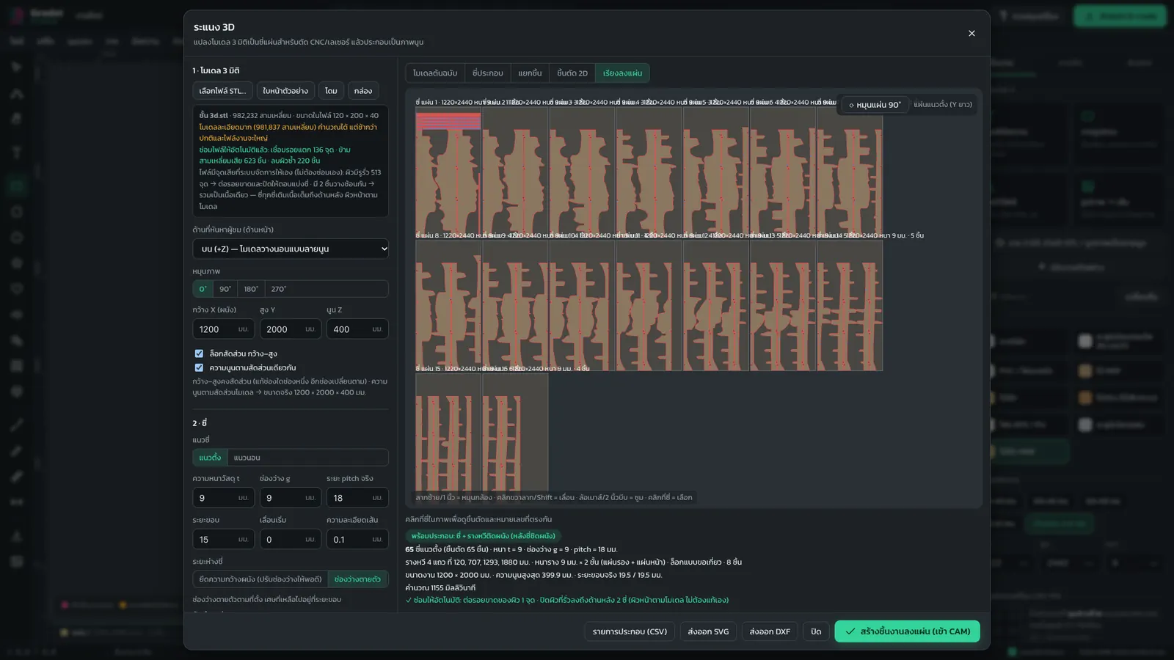
Task: Open the viewer-facing side dropdown บน (+Z)
Action: [x=291, y=249]
